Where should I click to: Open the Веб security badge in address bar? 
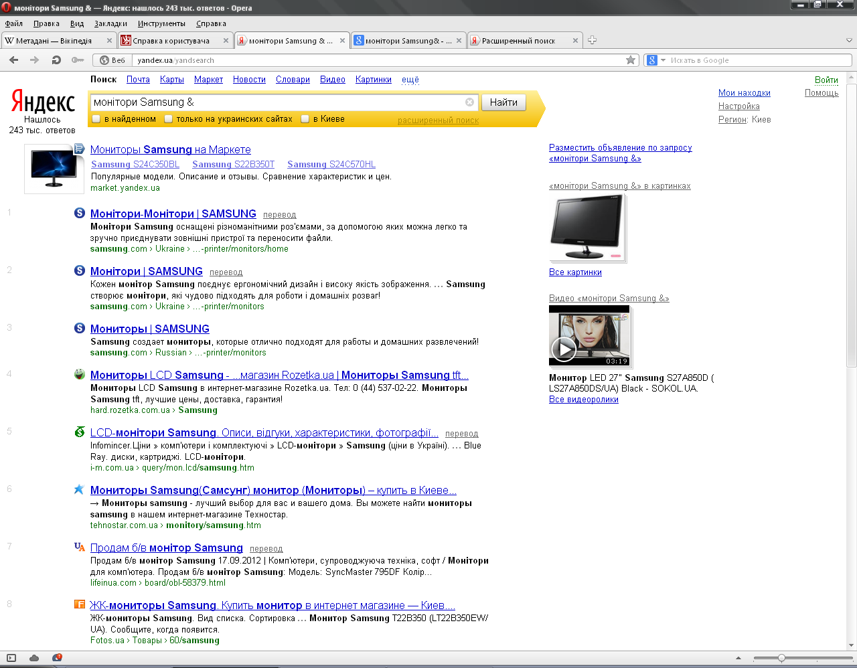click(x=112, y=60)
